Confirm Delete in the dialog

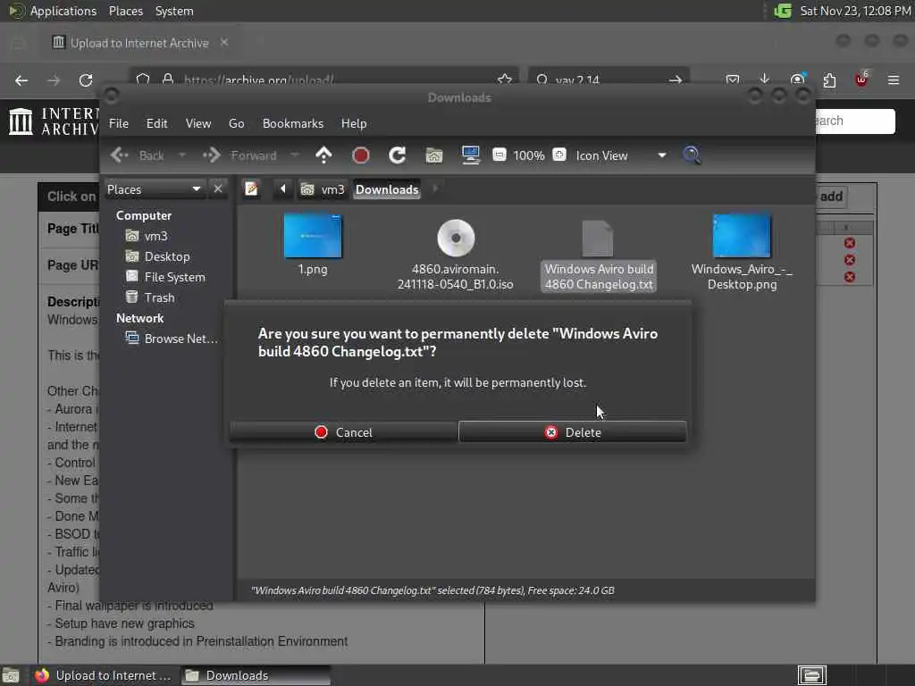(573, 432)
